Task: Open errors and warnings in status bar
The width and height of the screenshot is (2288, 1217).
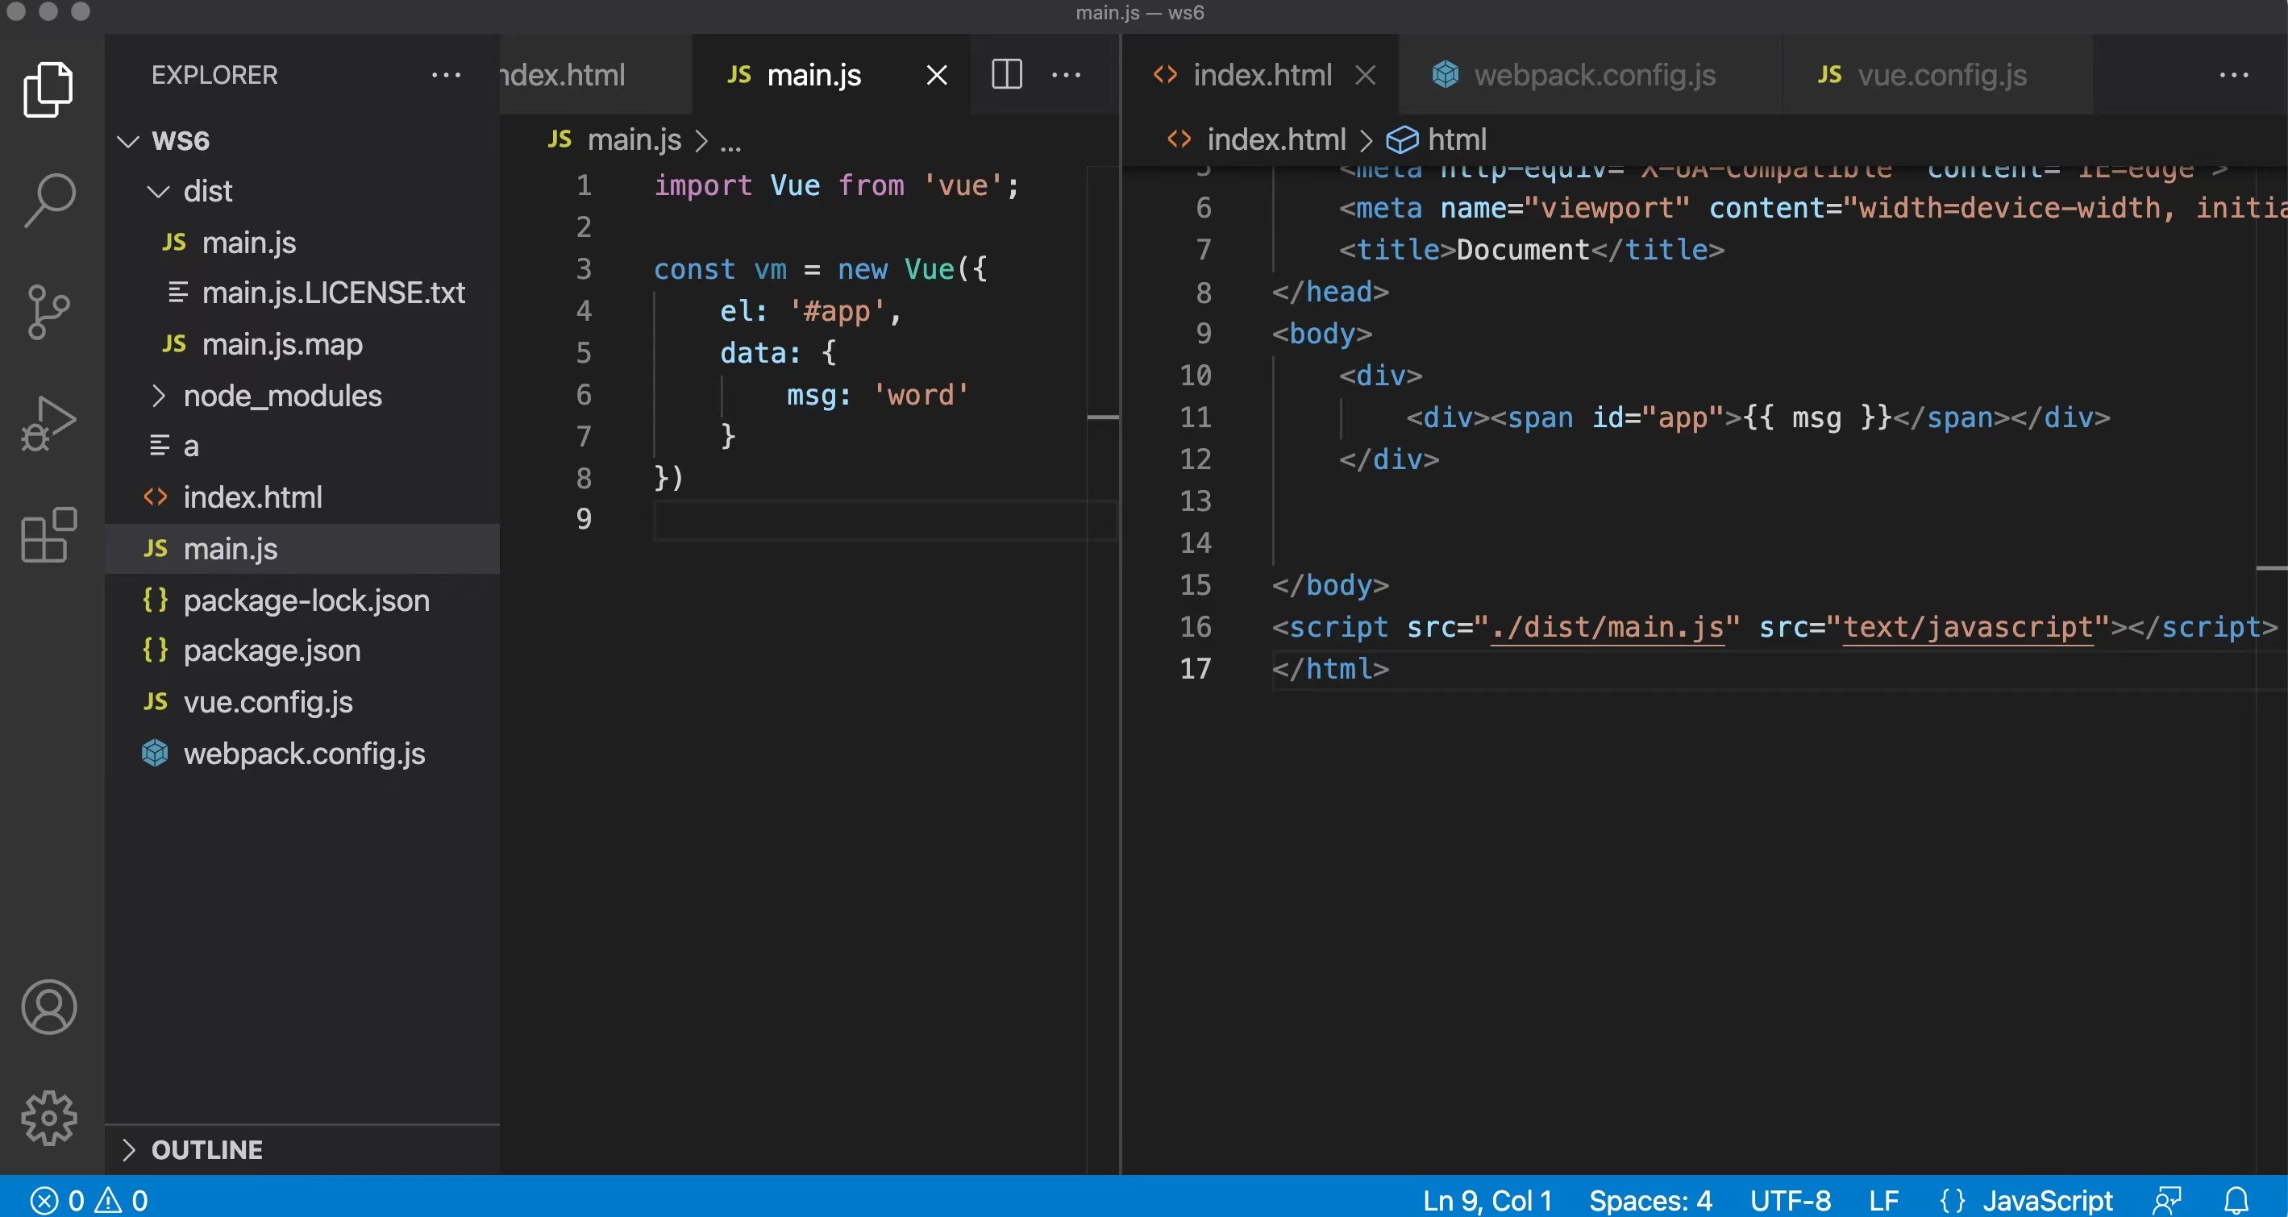Action: tap(89, 1201)
